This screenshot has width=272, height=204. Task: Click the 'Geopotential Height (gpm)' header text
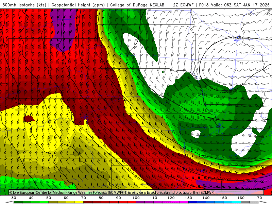click(x=78, y=5)
